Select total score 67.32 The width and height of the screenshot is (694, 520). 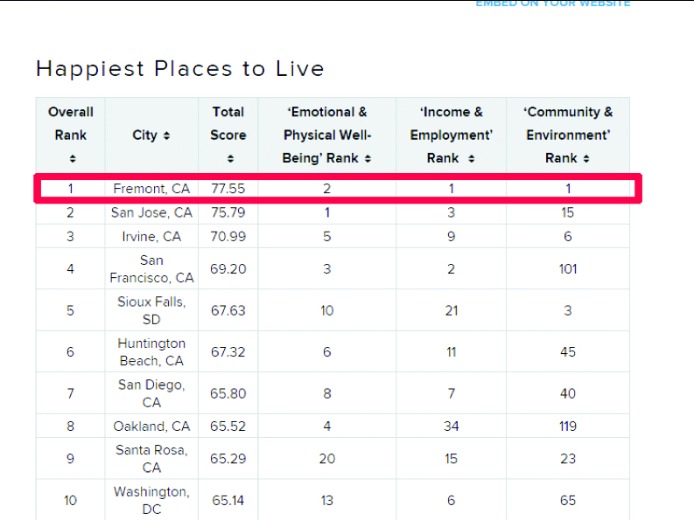click(x=228, y=352)
